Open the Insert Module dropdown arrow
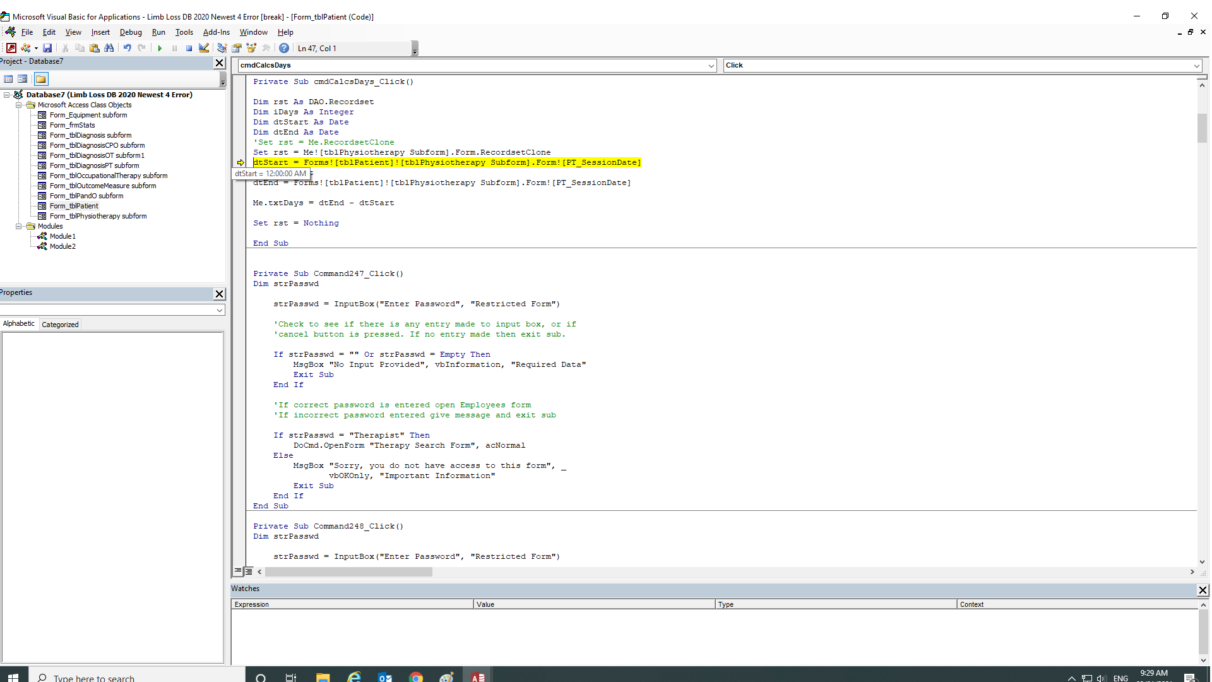The image size is (1212, 682). 36,48
